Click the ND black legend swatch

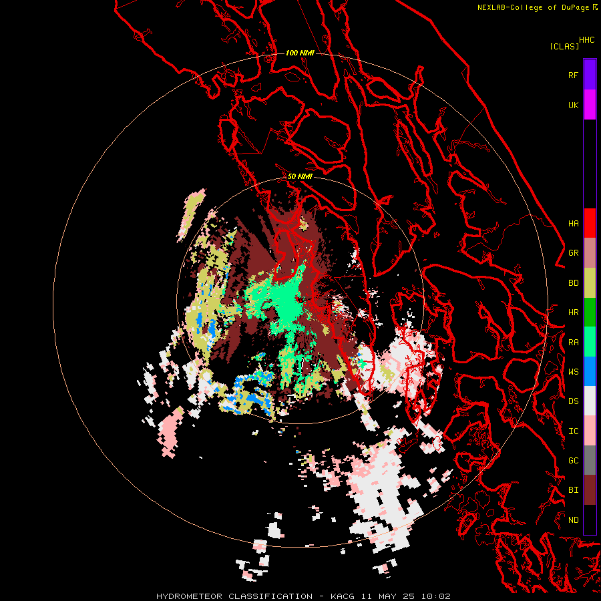590,520
